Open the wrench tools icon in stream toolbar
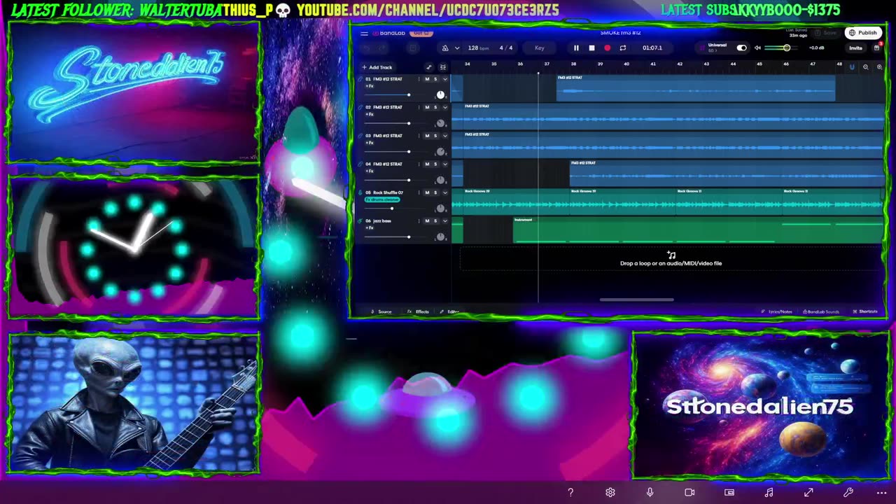This screenshot has height=504, width=896. pos(848,493)
